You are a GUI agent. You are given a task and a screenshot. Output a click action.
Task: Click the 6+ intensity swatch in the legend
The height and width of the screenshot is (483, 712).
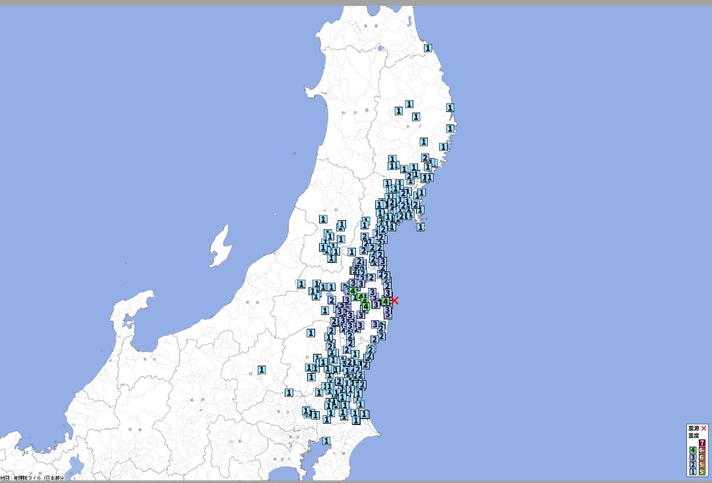tap(702, 450)
